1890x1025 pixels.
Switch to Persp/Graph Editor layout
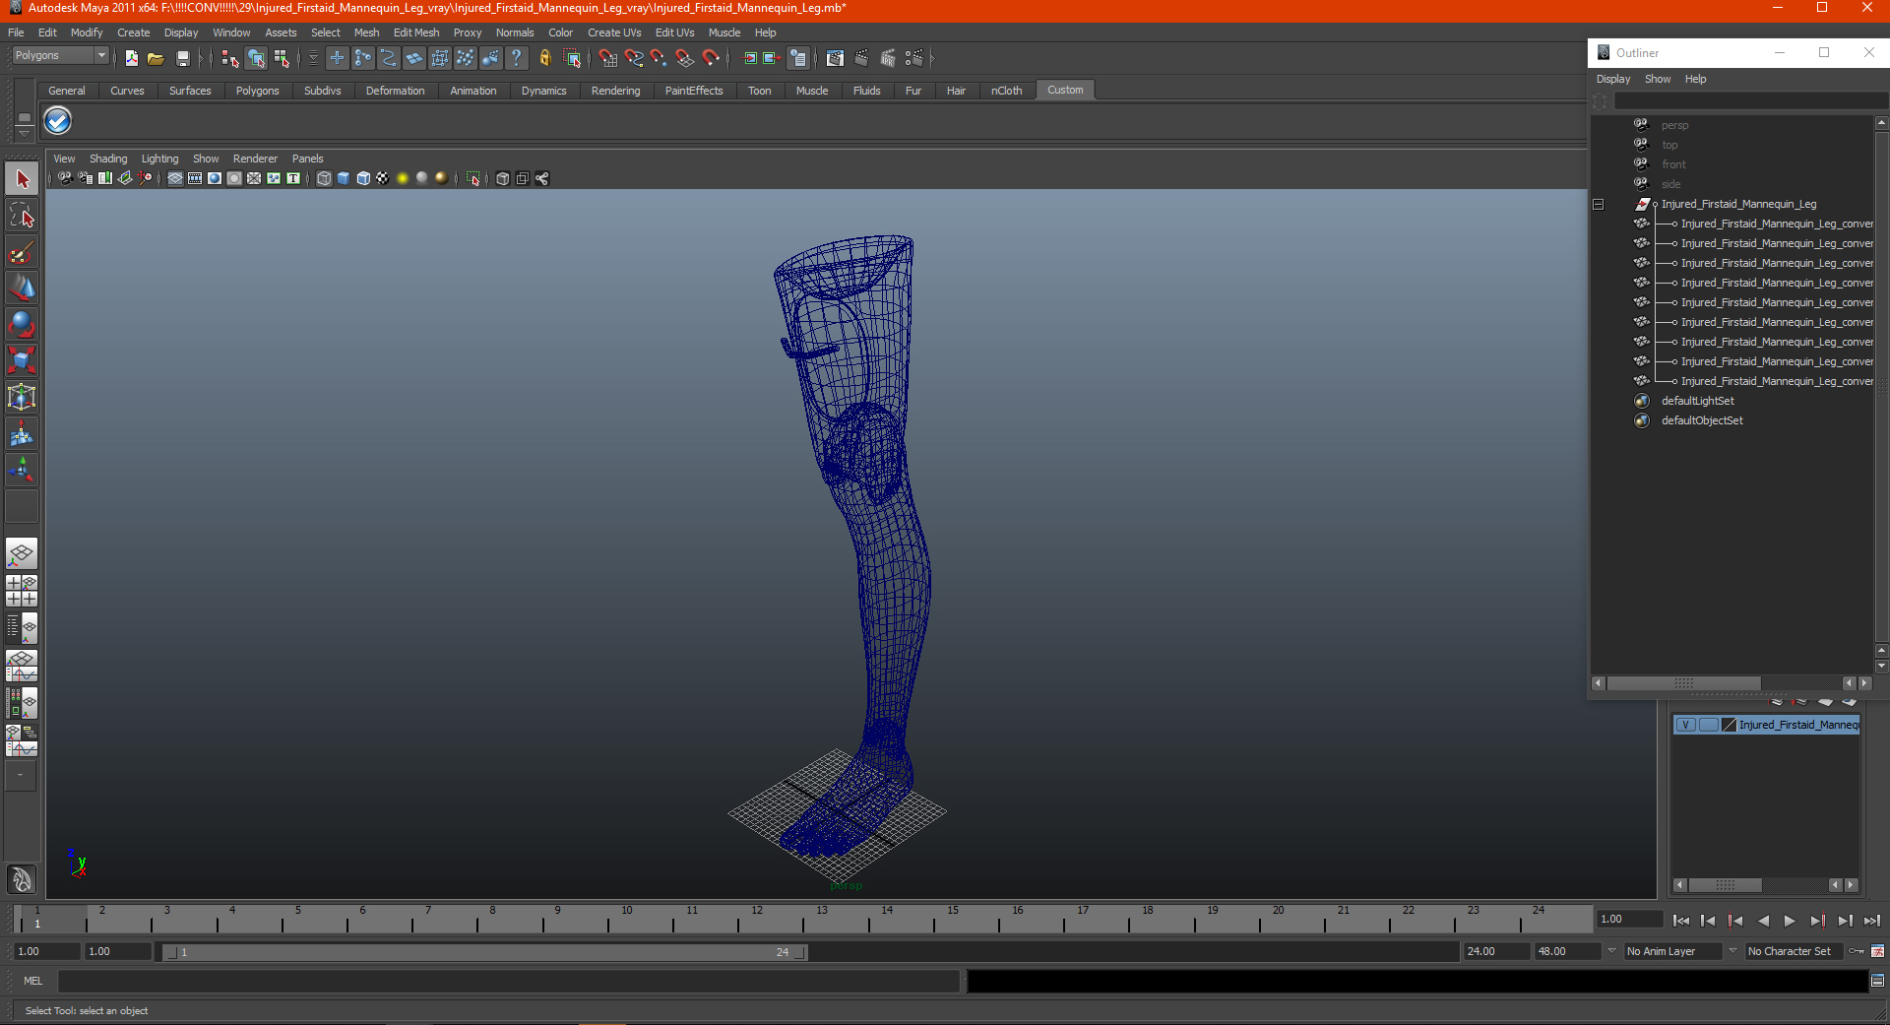(22, 666)
